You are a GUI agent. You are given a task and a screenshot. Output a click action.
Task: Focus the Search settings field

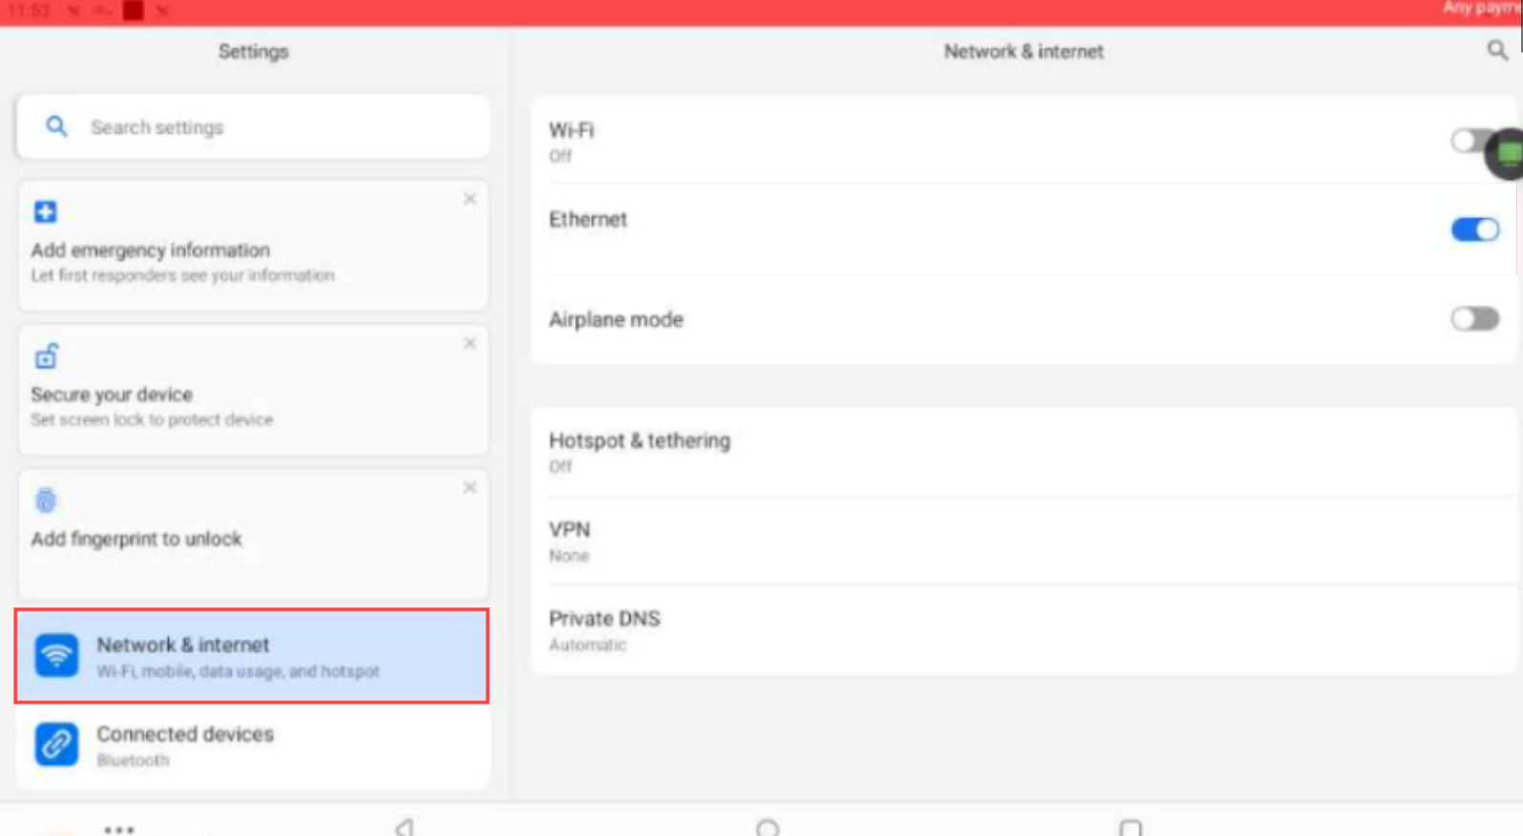(x=253, y=127)
